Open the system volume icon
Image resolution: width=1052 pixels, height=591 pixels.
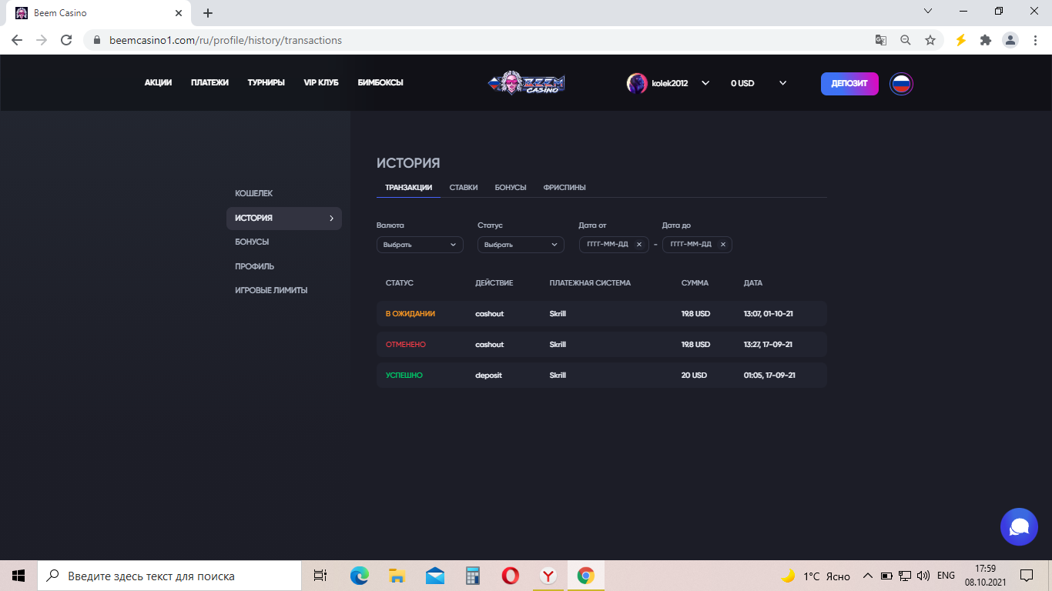pos(923,576)
